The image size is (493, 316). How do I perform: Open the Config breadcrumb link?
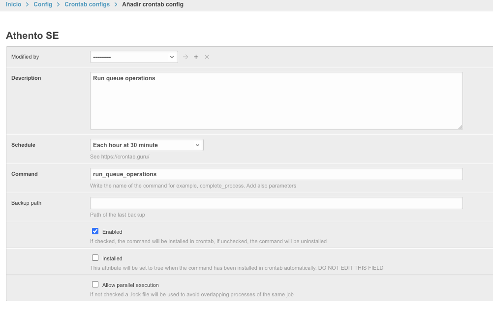pyautogui.click(x=43, y=4)
